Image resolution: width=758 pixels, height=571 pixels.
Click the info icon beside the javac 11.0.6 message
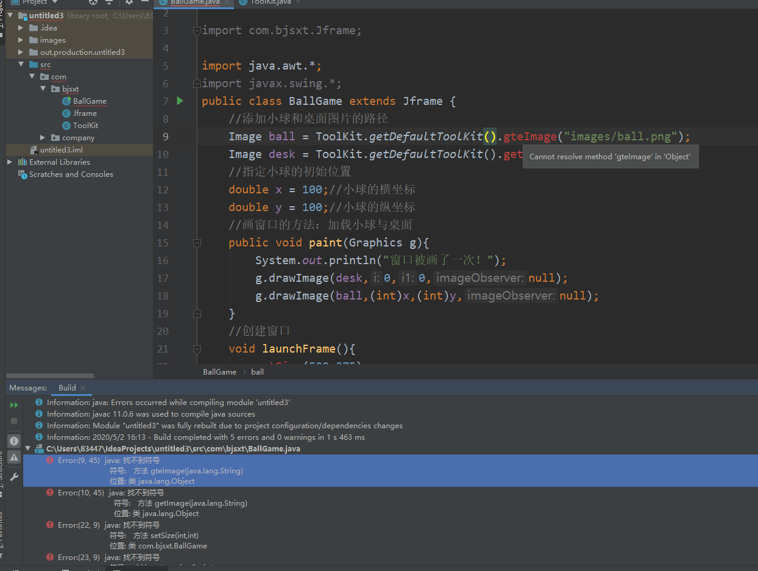39,414
